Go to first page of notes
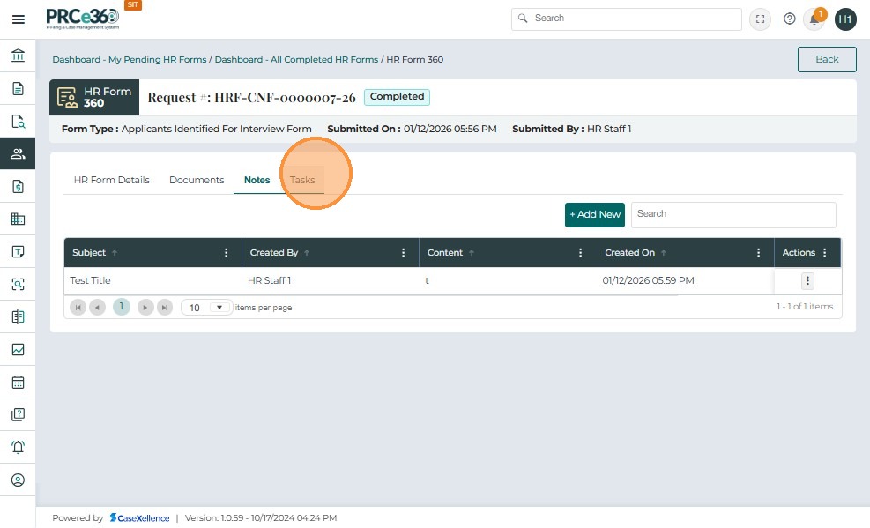The height and width of the screenshot is (528, 870). [78, 308]
